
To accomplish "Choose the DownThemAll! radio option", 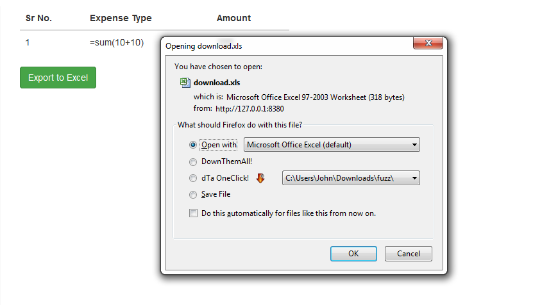I will coord(193,162).
